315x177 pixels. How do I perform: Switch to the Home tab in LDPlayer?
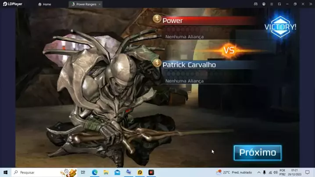45,4
